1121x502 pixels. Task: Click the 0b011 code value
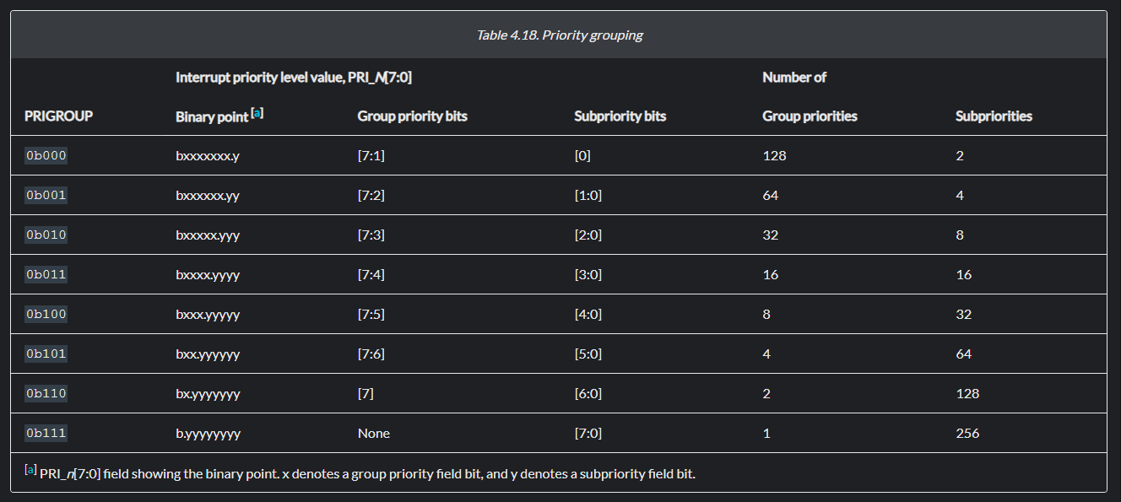tap(46, 274)
